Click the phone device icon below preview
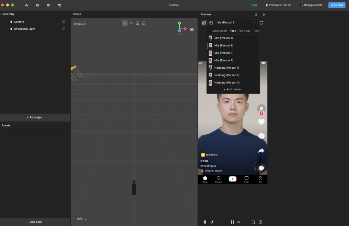Image resolution: width=349 pixels, height=226 pixels. point(205,222)
